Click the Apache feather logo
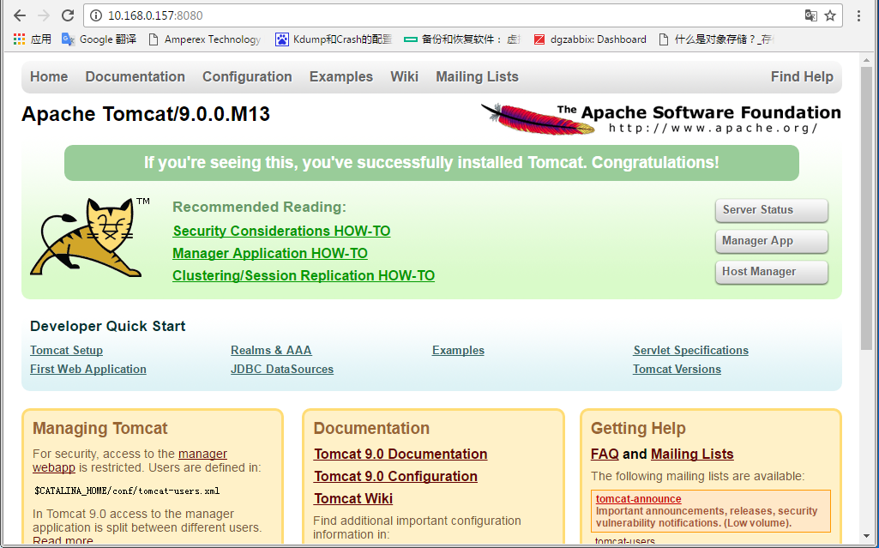879x548 pixels. pyautogui.click(x=518, y=117)
